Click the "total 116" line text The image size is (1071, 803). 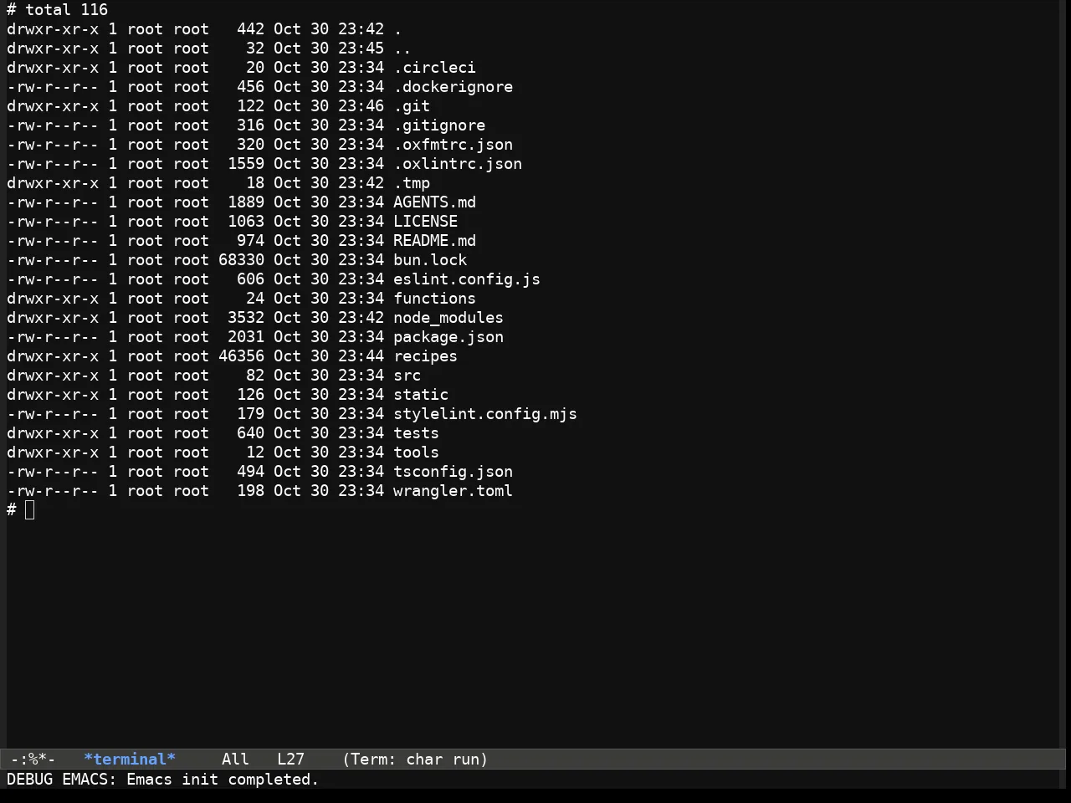66,10
